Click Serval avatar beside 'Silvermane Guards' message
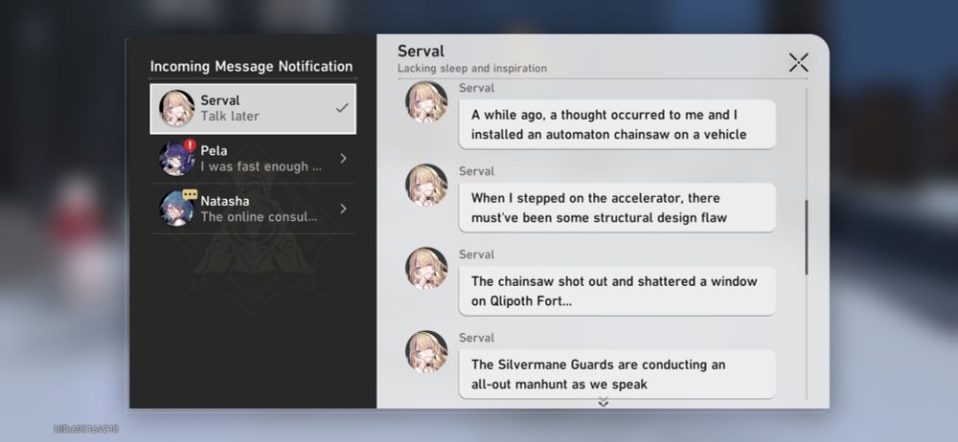Screen dimensions: 958x442 click(x=426, y=351)
